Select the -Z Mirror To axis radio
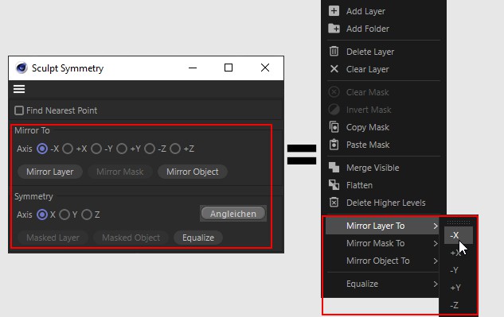 (150, 149)
